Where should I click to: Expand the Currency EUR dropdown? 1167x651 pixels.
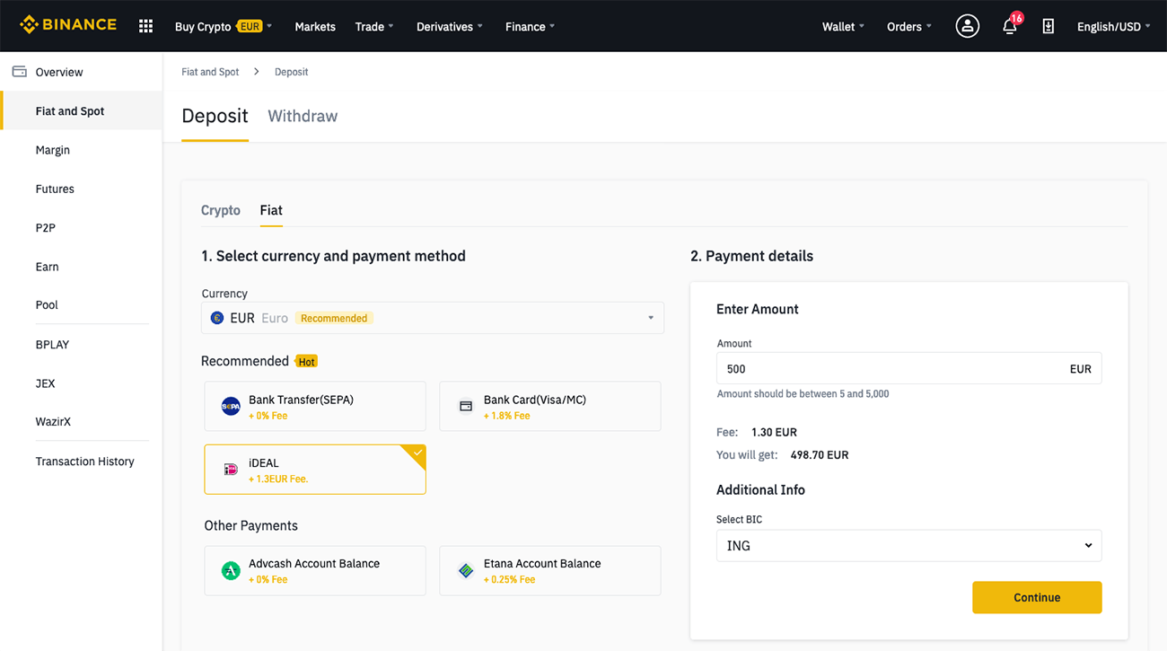click(433, 318)
